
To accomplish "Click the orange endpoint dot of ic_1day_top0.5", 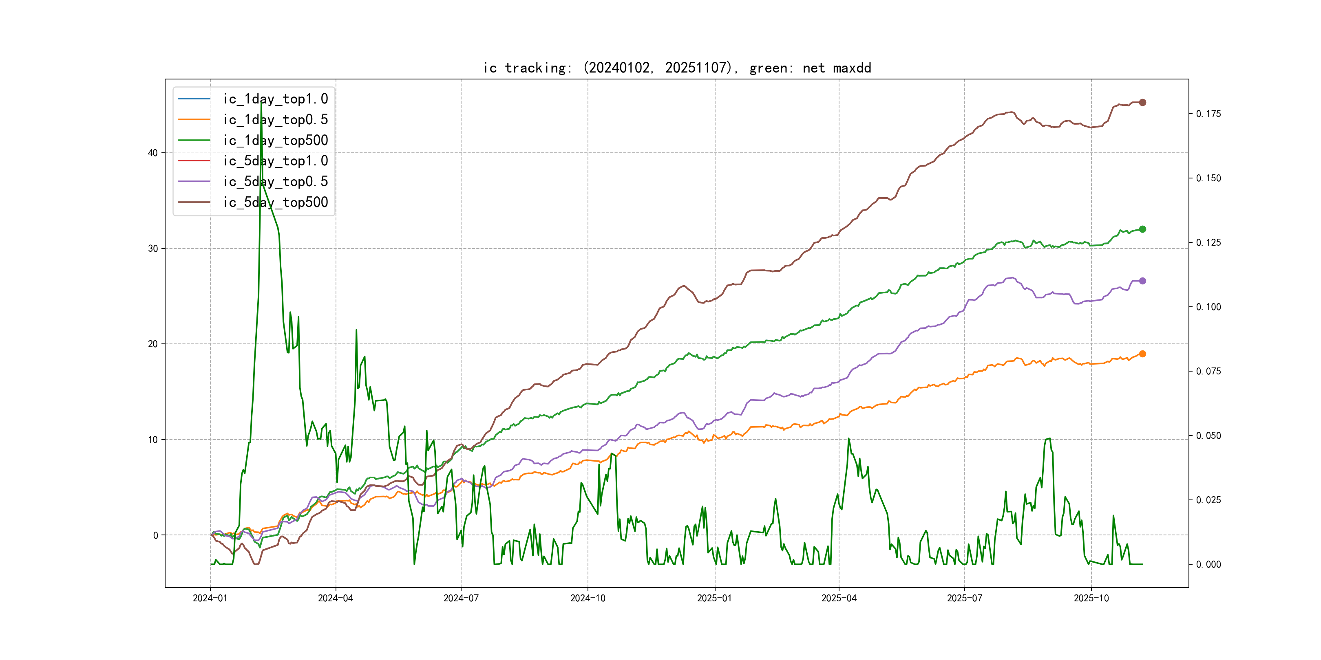I will point(1142,354).
